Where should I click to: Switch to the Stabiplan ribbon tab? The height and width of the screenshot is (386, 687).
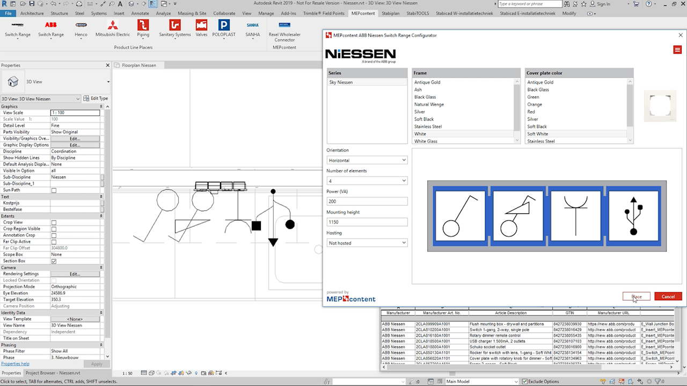[x=390, y=13]
